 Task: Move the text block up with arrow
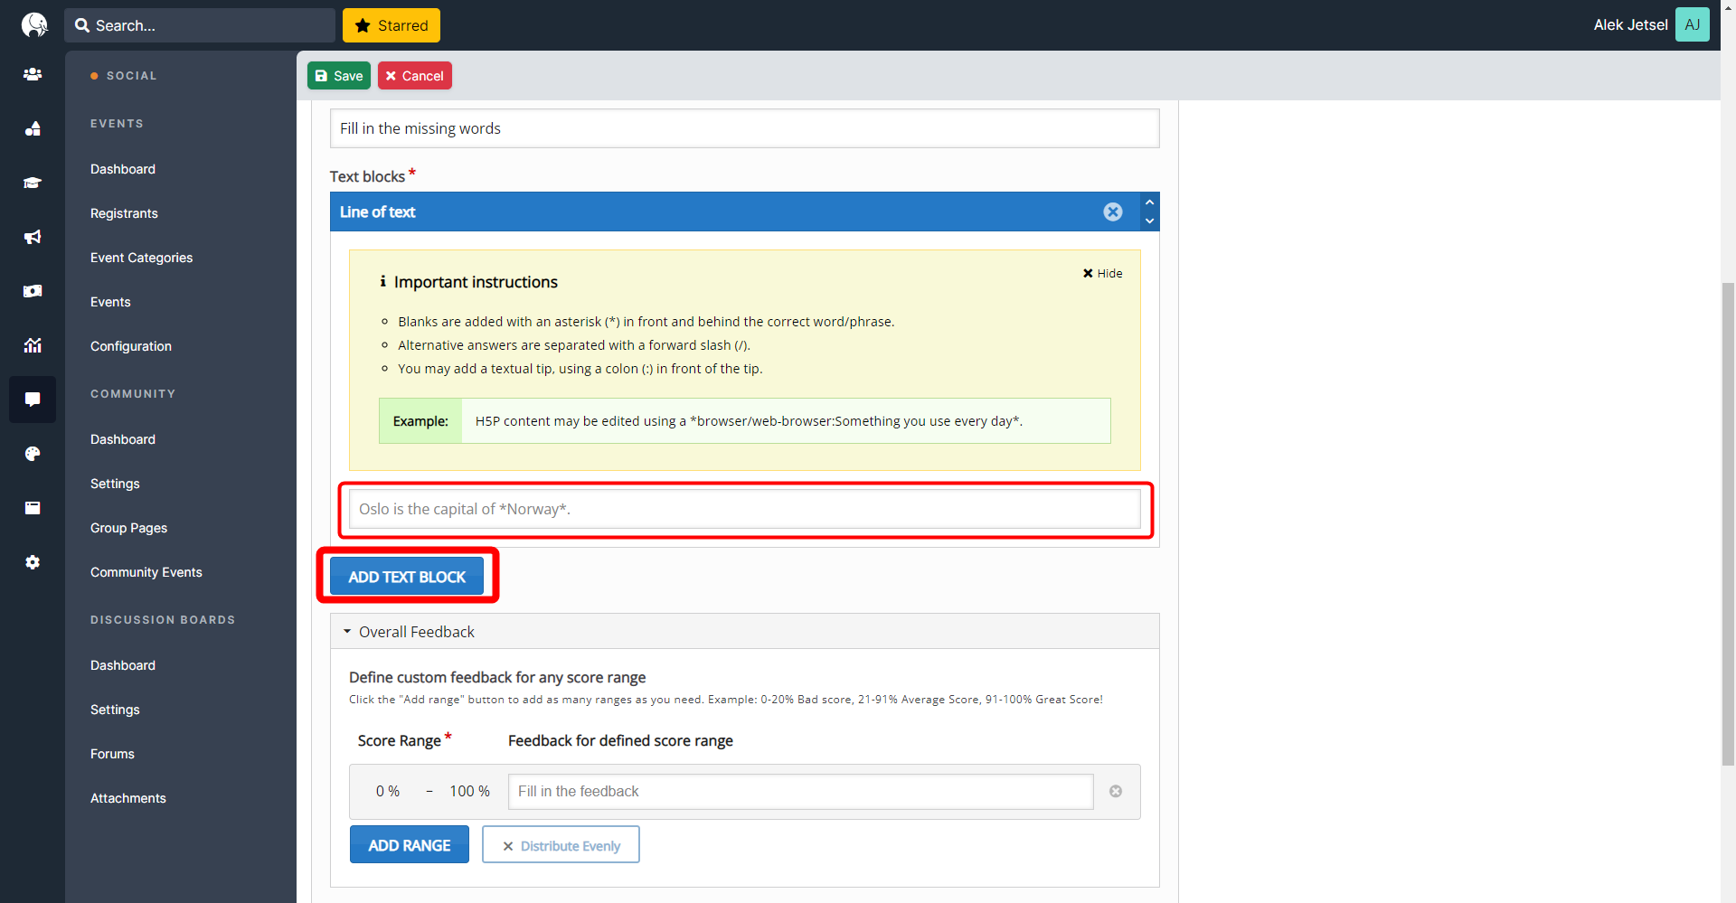coord(1149,202)
